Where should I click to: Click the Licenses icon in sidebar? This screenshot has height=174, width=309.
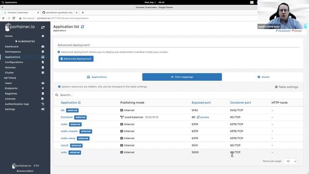(x=43, y=99)
